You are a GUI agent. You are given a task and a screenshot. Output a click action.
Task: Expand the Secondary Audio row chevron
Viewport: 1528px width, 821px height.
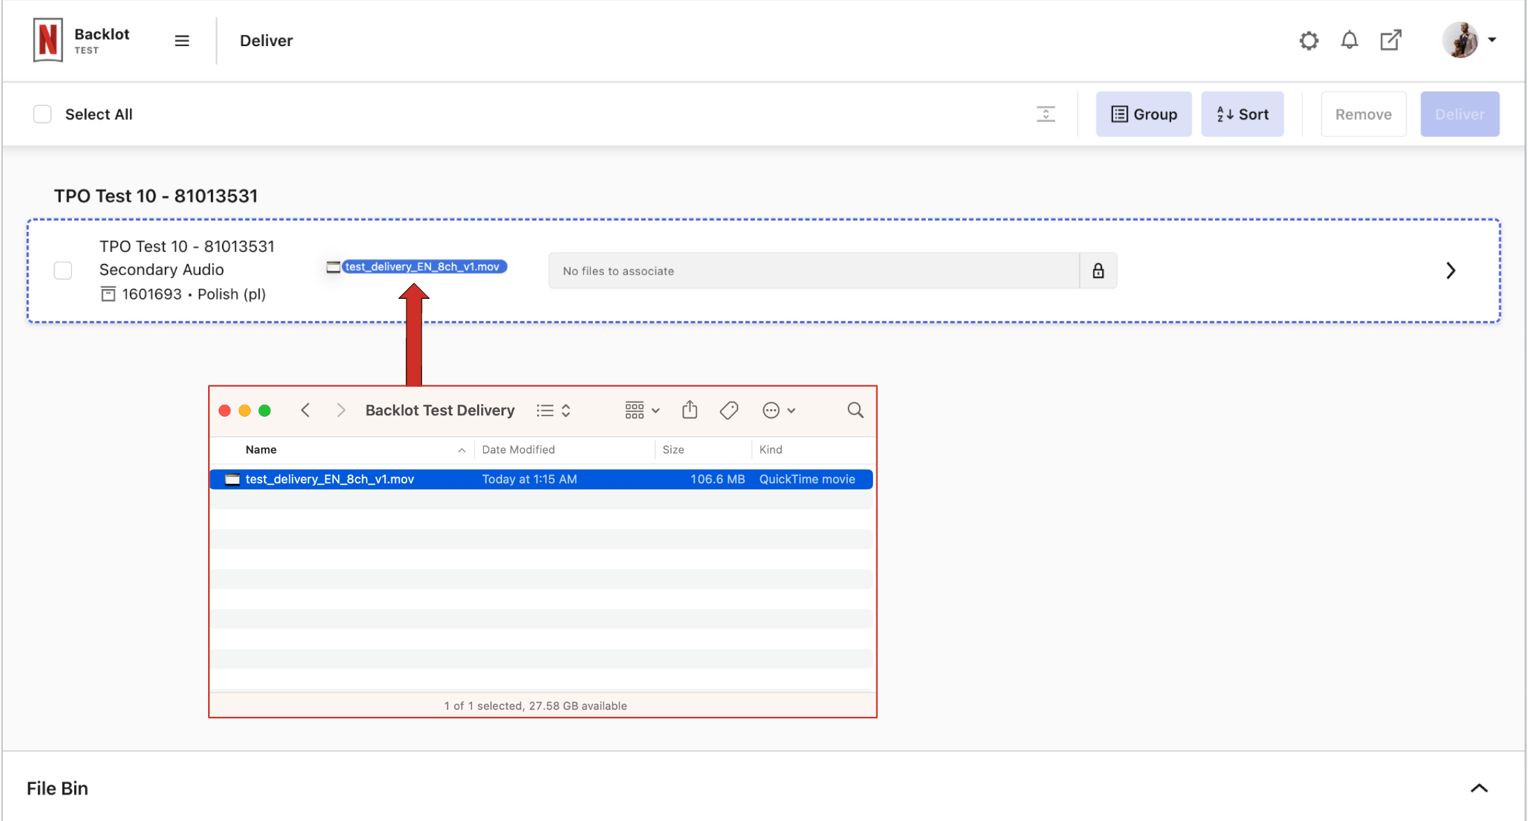(1450, 271)
